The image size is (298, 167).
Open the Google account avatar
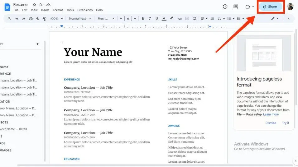[x=290, y=7]
